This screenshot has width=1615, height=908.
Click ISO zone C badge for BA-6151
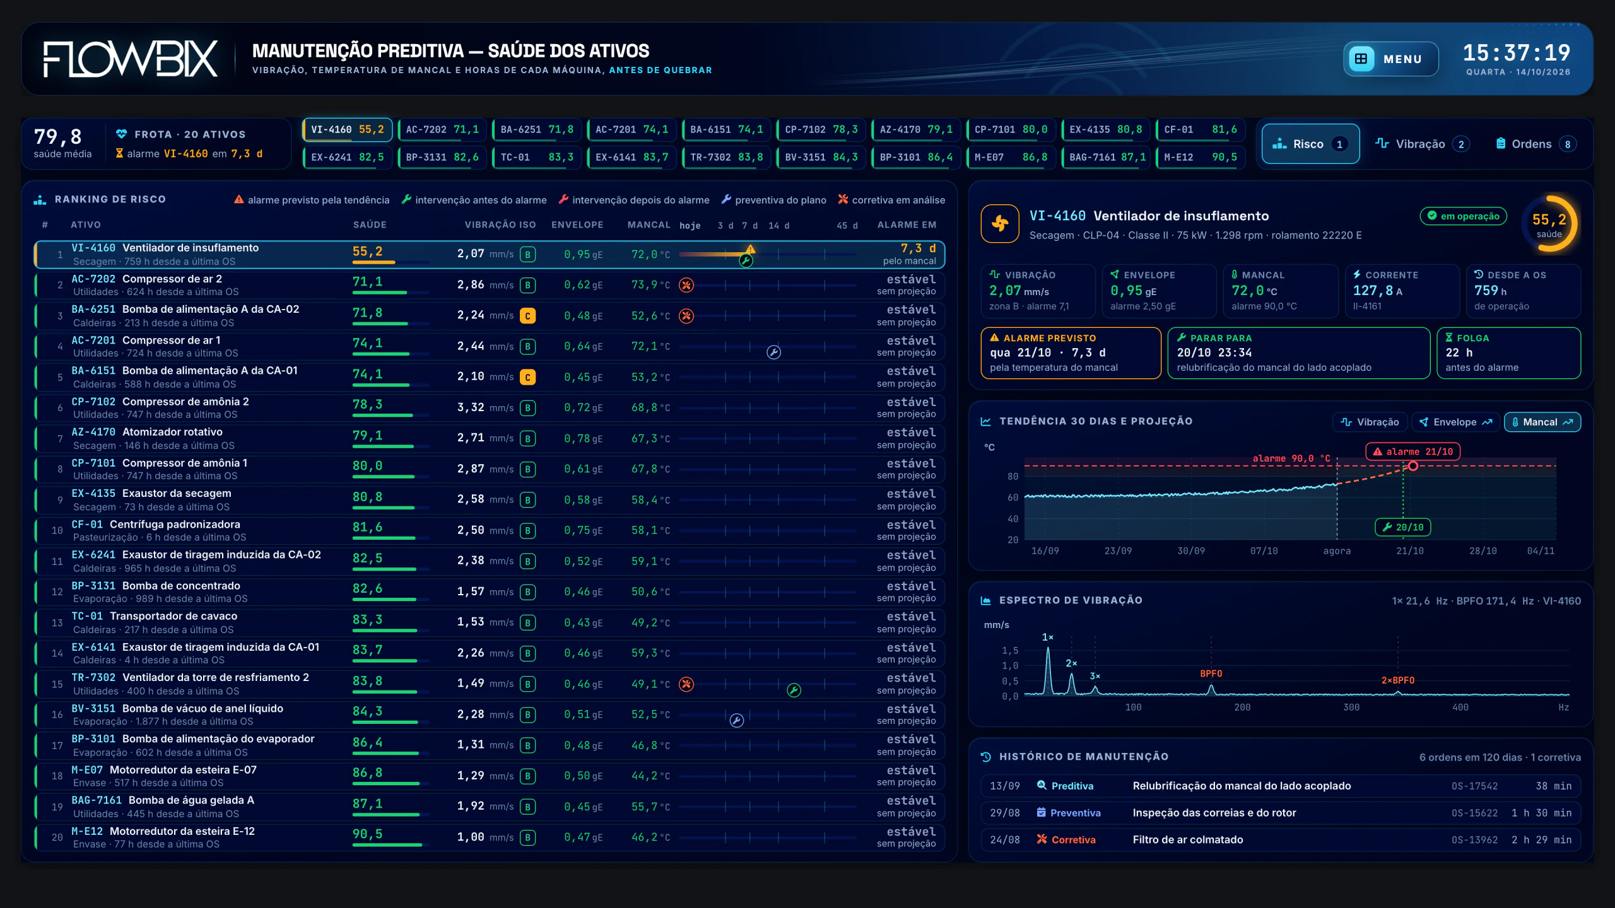pyautogui.click(x=527, y=377)
